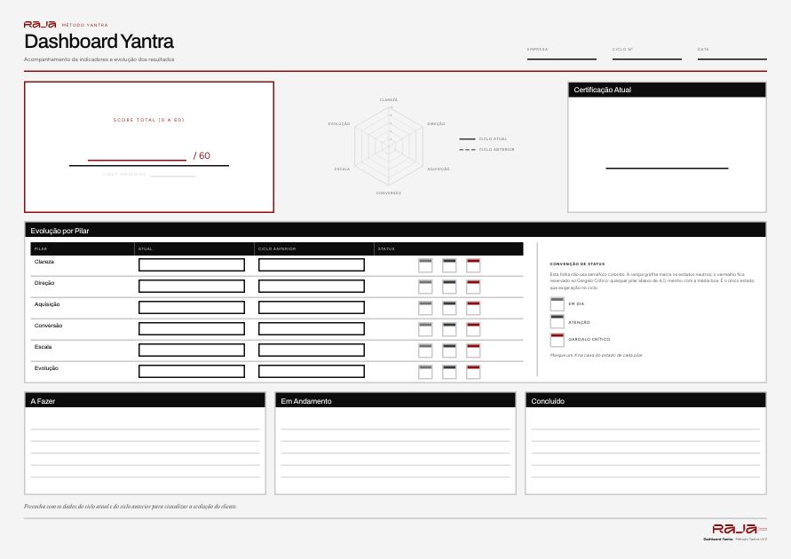Select the Concluído panel header
Screen dimensions: 791x559
[x=645, y=401]
